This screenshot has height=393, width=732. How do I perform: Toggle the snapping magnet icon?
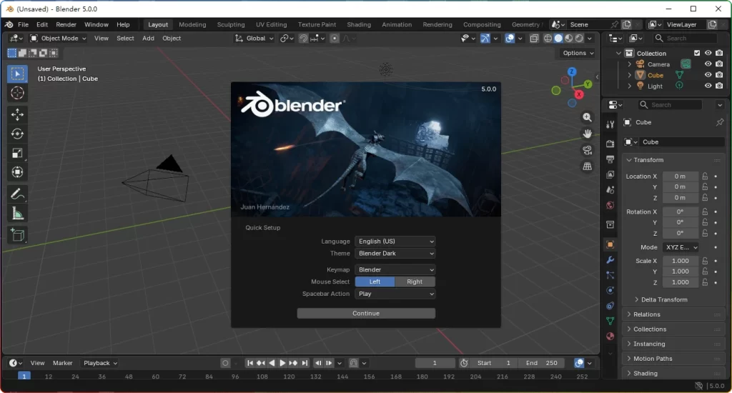[303, 39]
